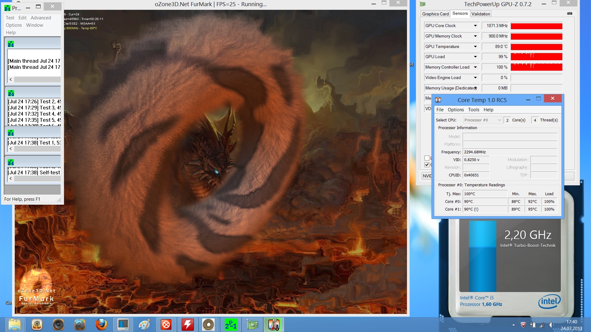Open the Prime95 Test menu
This screenshot has height=332, width=591.
[10, 18]
